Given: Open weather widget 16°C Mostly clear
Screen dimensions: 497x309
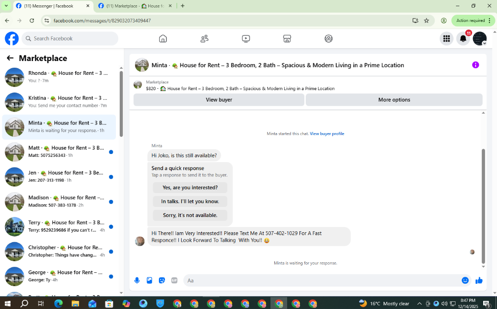Looking at the screenshot, I should click(384, 304).
